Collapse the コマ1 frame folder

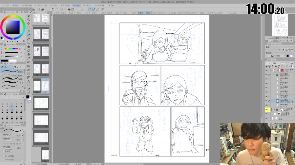coord(272,71)
